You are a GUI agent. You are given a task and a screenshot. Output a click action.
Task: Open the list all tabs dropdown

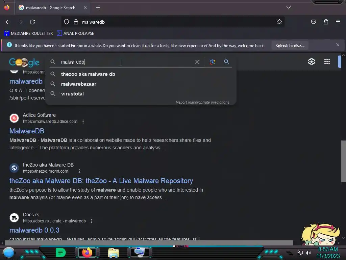click(x=289, y=7)
